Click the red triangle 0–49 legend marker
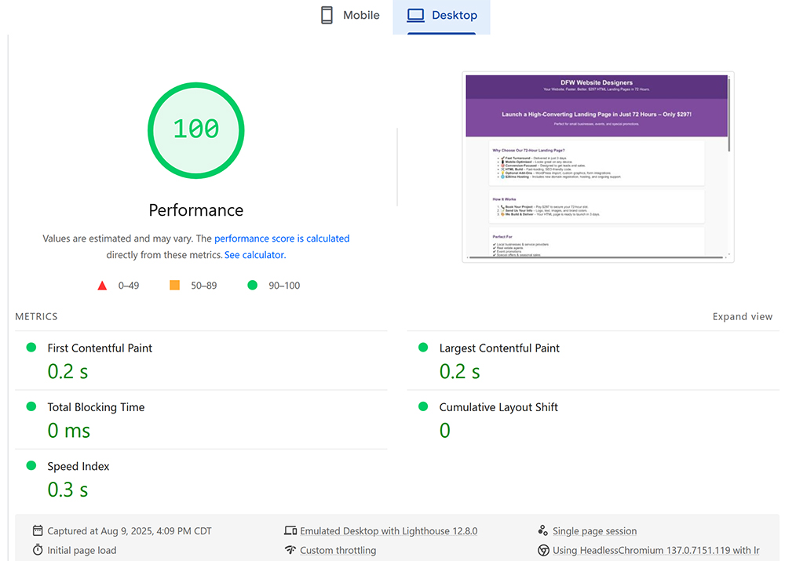This screenshot has width=785, height=561. coord(102,285)
